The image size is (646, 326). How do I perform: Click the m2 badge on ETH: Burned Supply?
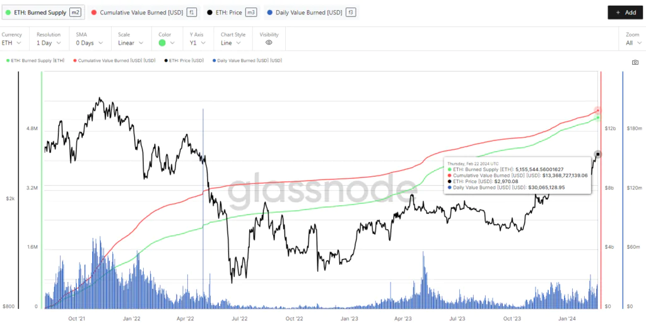tap(75, 12)
